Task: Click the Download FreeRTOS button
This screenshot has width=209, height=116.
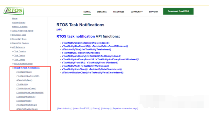Action: point(178,11)
